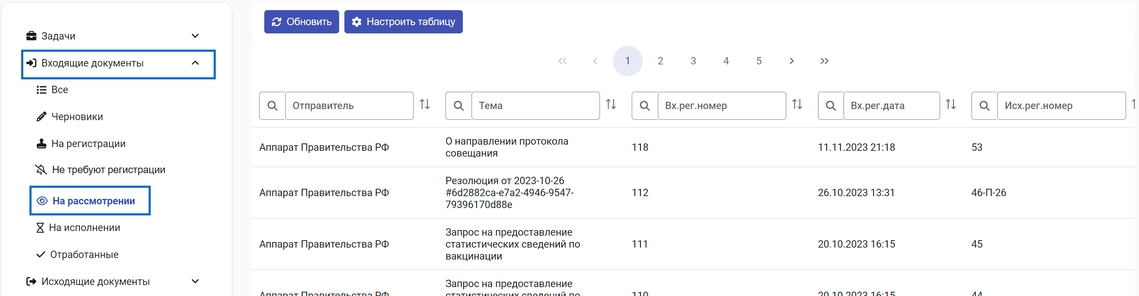Sort the table by Вх.рег.дата column
The height and width of the screenshot is (296, 1139).
point(951,104)
